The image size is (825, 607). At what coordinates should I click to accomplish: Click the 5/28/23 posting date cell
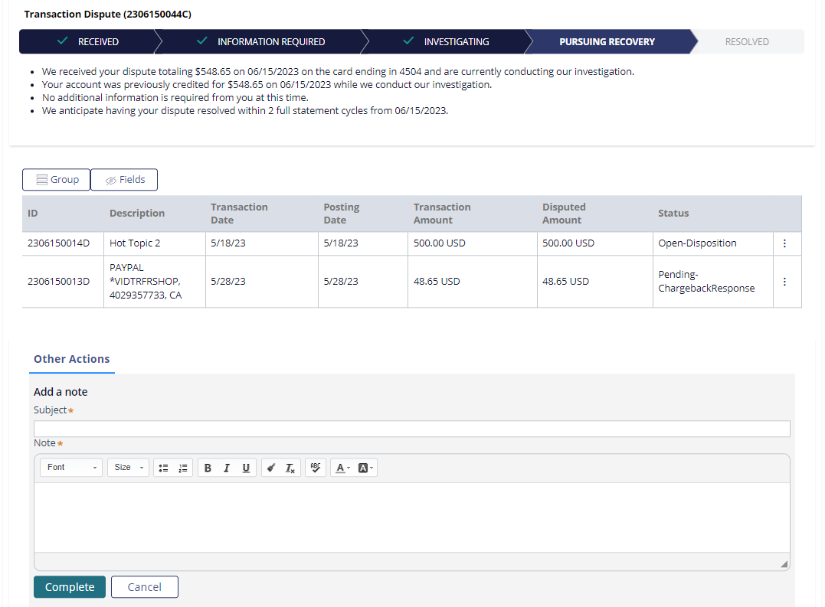point(362,282)
